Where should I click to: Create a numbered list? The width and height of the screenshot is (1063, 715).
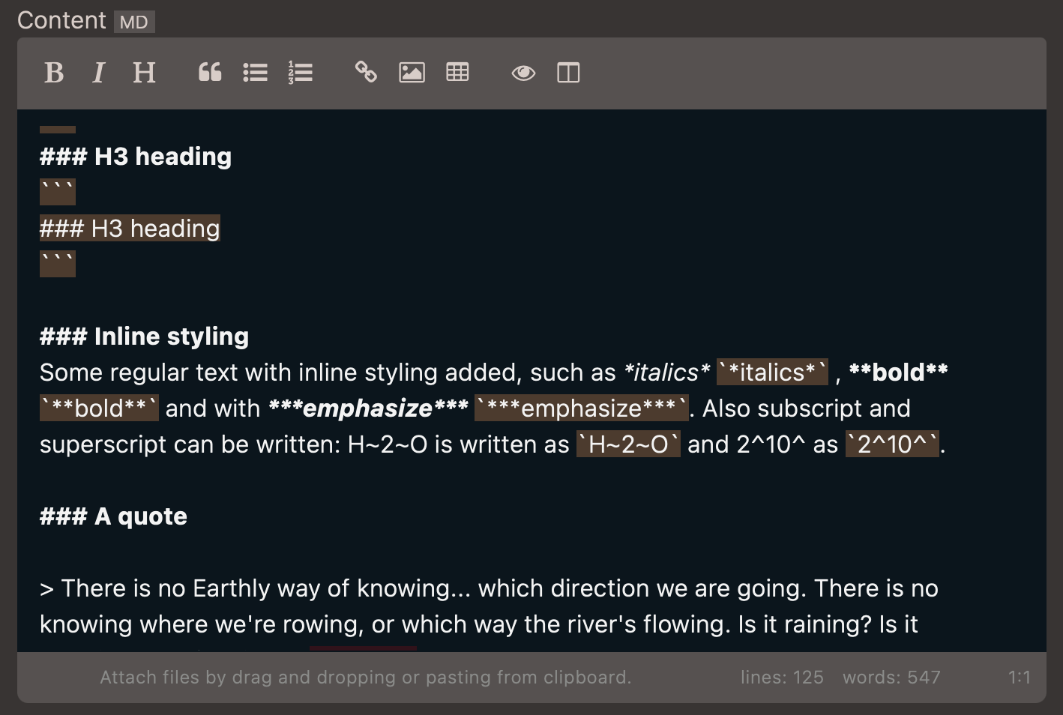click(300, 73)
